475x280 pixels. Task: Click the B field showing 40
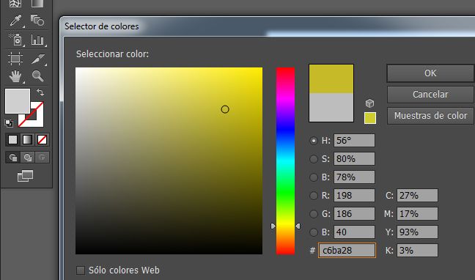tap(354, 232)
